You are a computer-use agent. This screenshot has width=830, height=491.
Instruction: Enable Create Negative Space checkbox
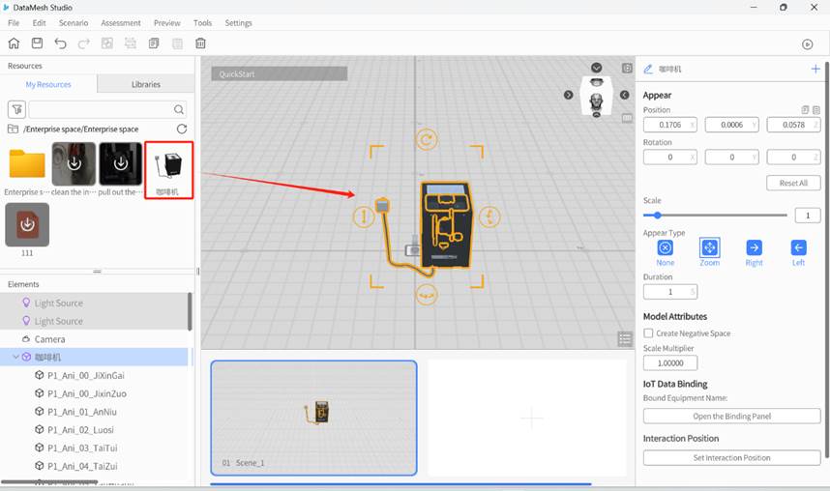click(x=648, y=333)
